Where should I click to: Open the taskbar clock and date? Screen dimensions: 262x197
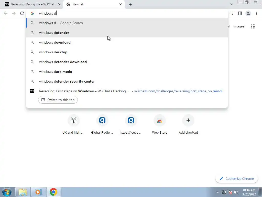coord(249,192)
